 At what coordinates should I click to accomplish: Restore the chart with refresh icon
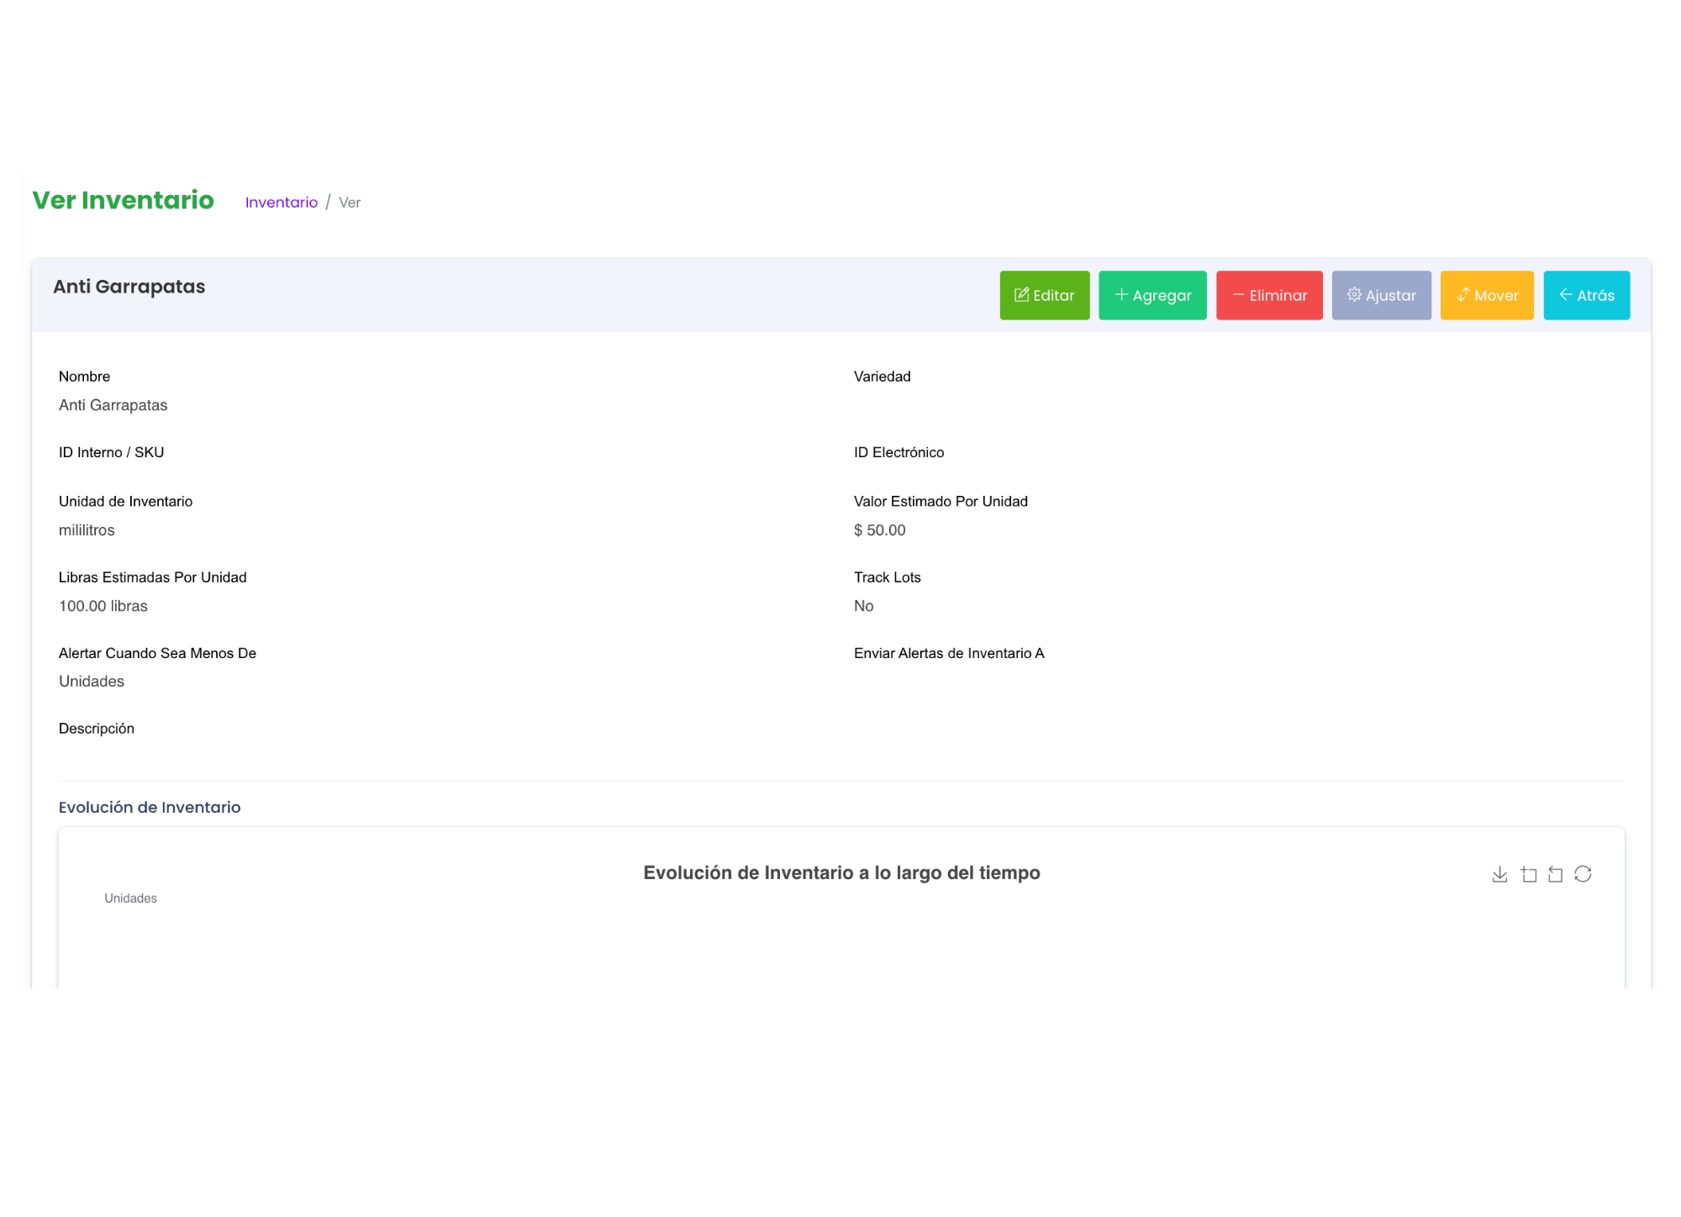[x=1583, y=875]
